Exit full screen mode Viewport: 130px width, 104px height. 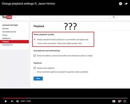[x=125, y=101]
